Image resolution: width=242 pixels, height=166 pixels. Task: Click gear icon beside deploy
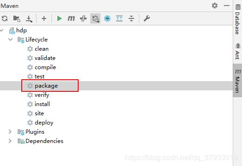(x=30, y=123)
